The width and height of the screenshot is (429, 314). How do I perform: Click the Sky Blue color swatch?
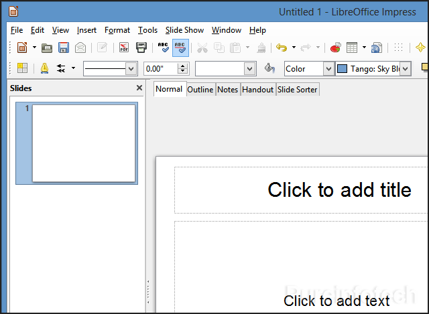point(342,68)
